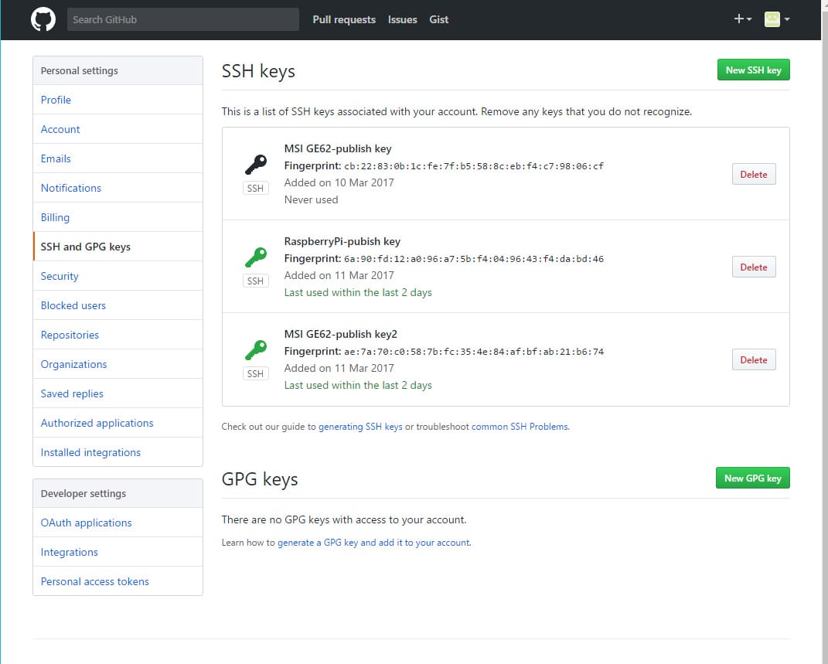Open Pull requests from the top navigation
Screen dimensions: 828x664
pos(344,19)
